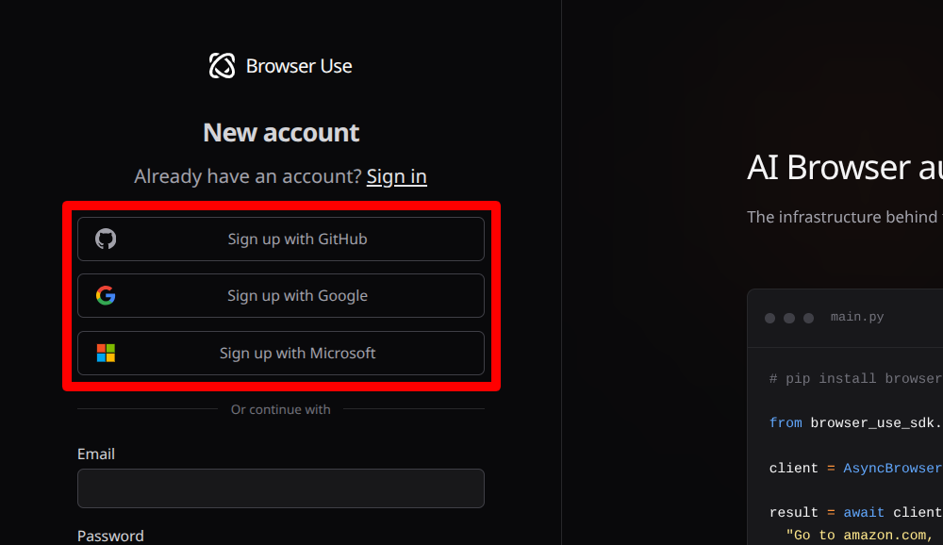Open the Sign in link
Viewport: 943px width, 545px height.
[396, 176]
